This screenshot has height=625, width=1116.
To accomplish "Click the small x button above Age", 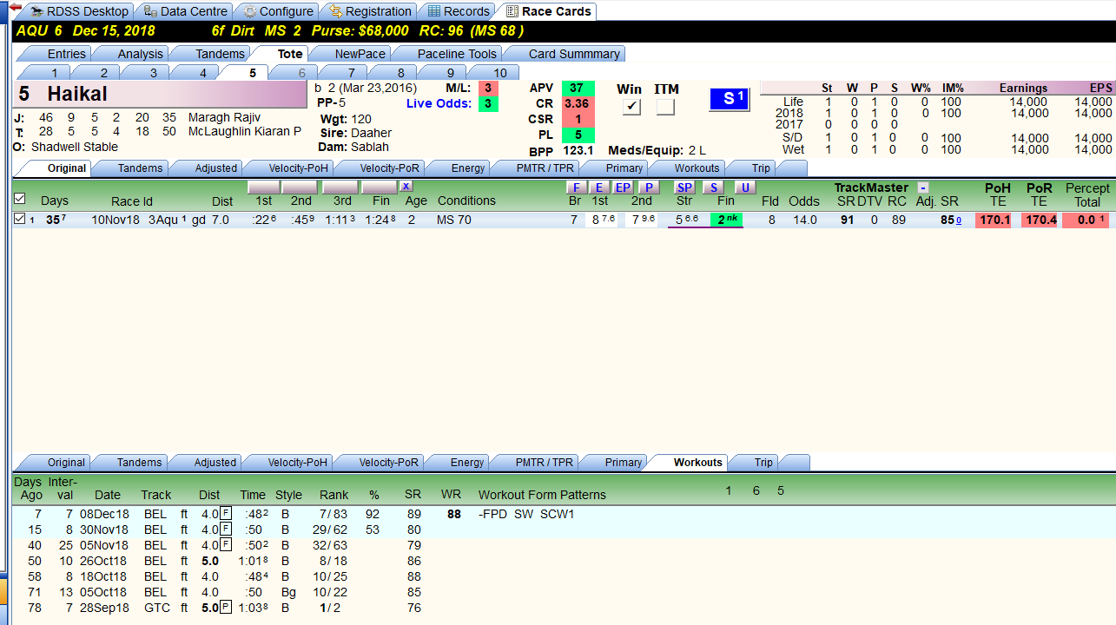I will point(406,187).
